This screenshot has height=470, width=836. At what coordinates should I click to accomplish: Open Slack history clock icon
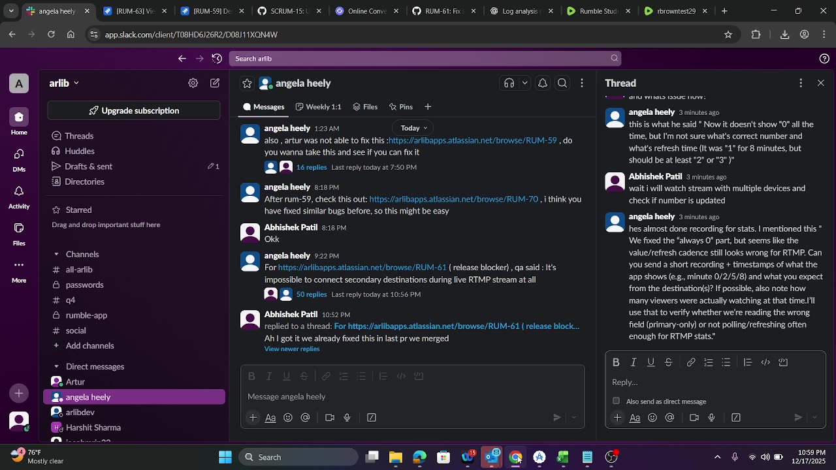[217, 59]
